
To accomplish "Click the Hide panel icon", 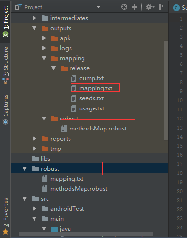I will [162, 7].
